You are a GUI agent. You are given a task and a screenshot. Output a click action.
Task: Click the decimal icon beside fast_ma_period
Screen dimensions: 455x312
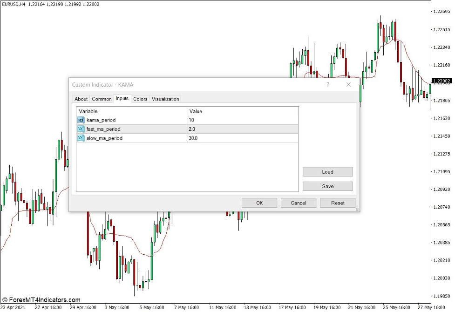click(x=80, y=129)
